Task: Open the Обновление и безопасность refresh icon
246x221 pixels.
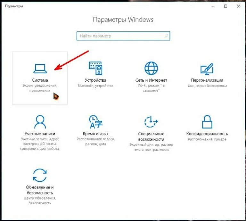Action: [x=40, y=175]
